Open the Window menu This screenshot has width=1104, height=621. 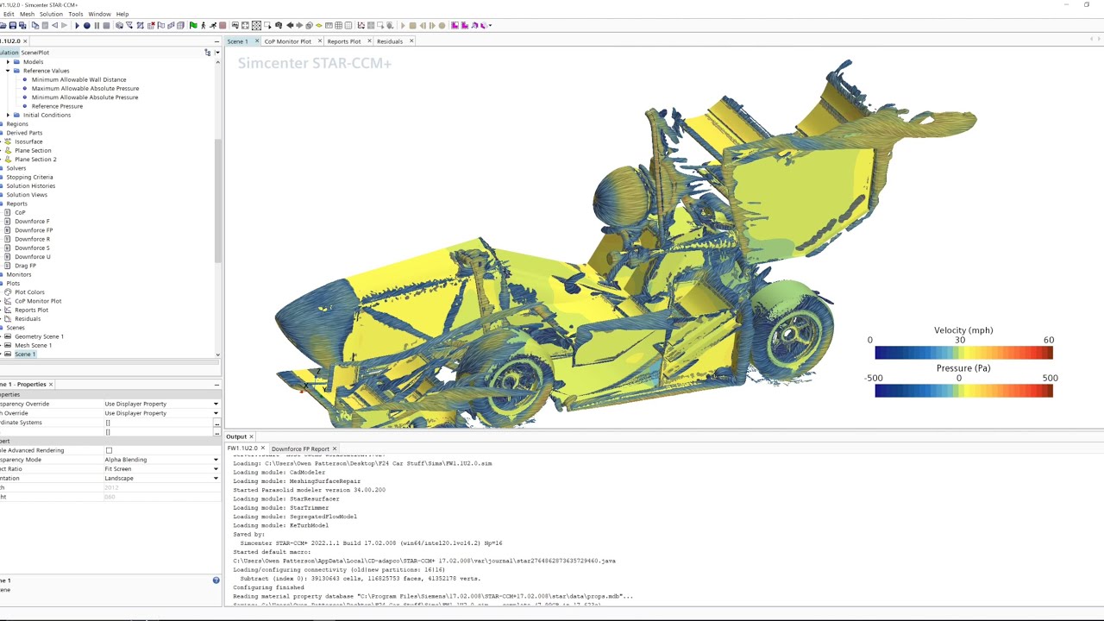[x=99, y=14]
